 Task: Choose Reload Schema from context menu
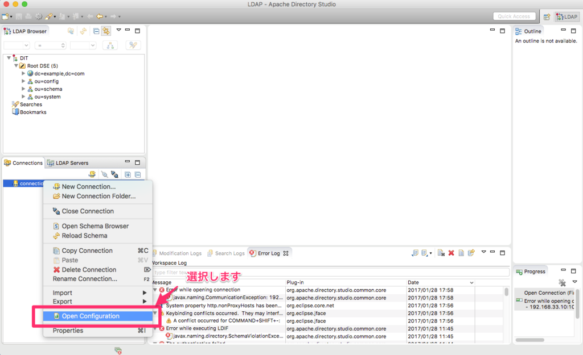tap(98, 236)
